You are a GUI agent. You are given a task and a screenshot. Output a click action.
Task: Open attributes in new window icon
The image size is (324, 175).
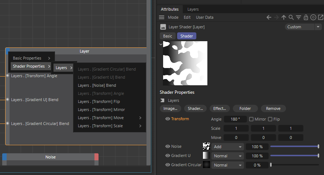321,17
